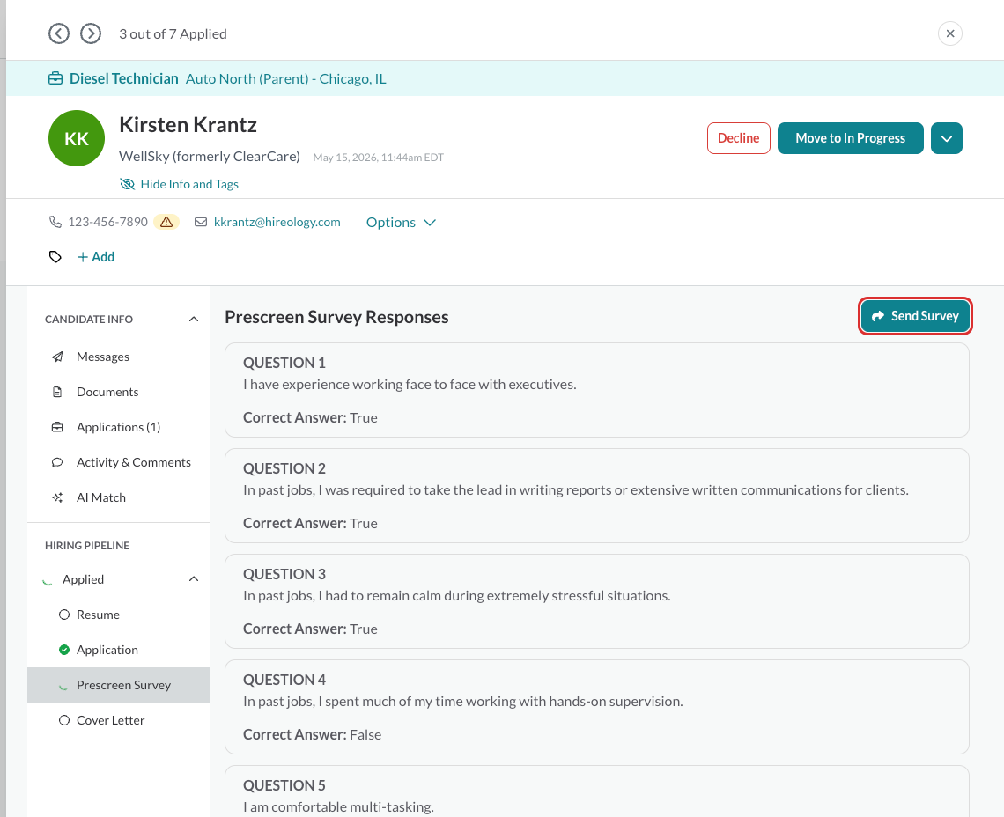The width and height of the screenshot is (1004, 817).
Task: Open the Diesel Technician job link
Action: click(123, 78)
